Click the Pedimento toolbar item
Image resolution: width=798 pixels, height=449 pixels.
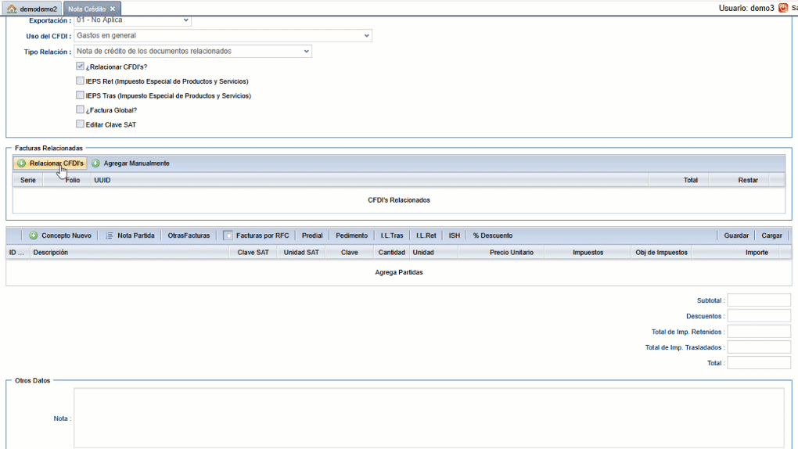point(351,235)
